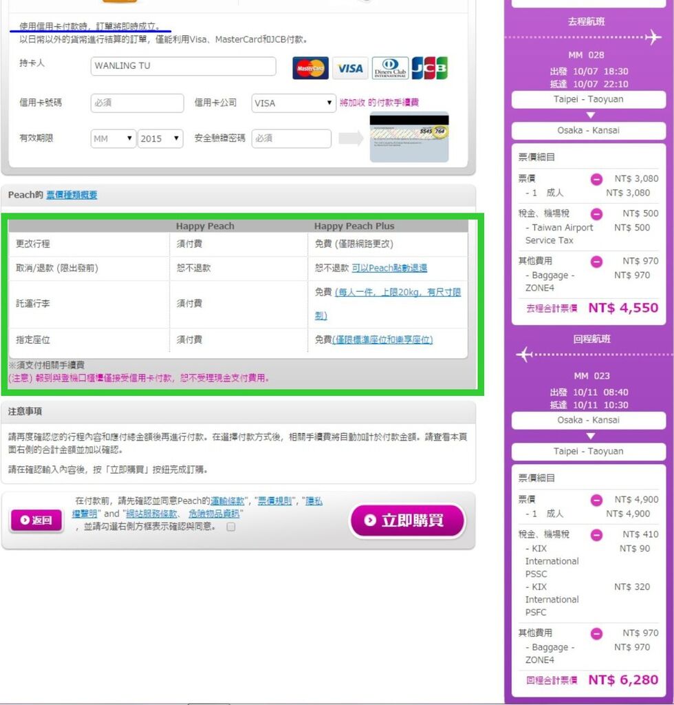Click the outbound total NT$ 4,550
Viewport: 674px width, 705px height.
(623, 308)
